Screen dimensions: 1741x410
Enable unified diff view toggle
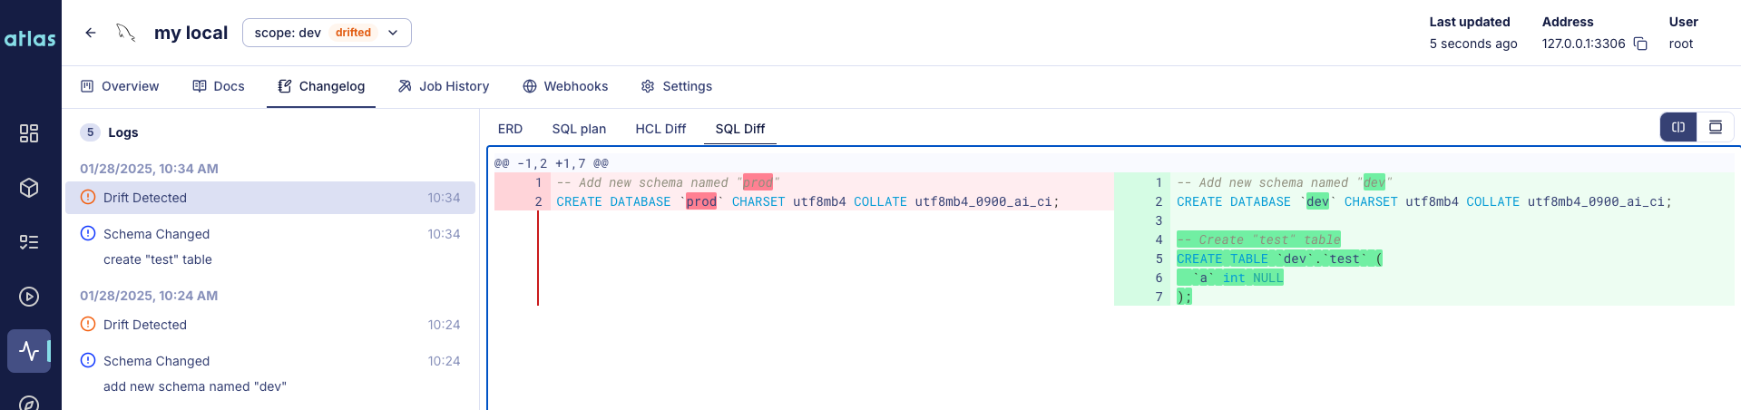(x=1716, y=127)
